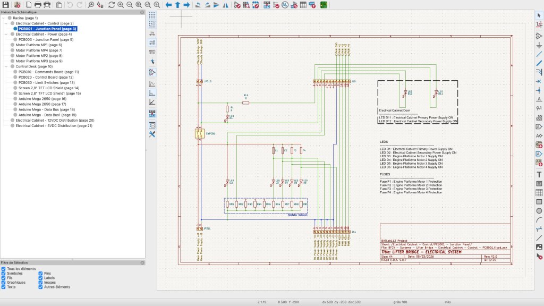
Task: Open PCB editor from the toolbar
Action: tap(324, 5)
